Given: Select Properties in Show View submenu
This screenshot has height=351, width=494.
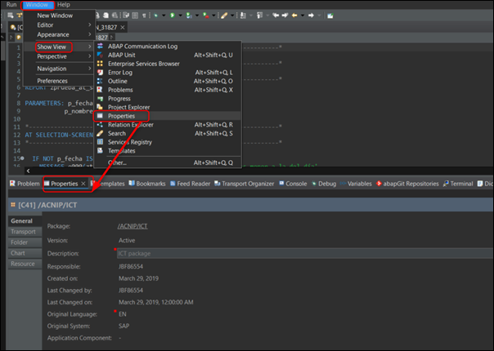Looking at the screenshot, I should tap(168, 116).
